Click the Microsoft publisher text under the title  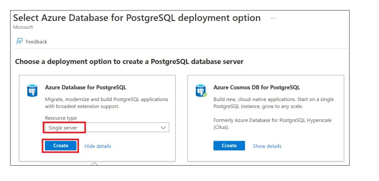click(x=23, y=27)
